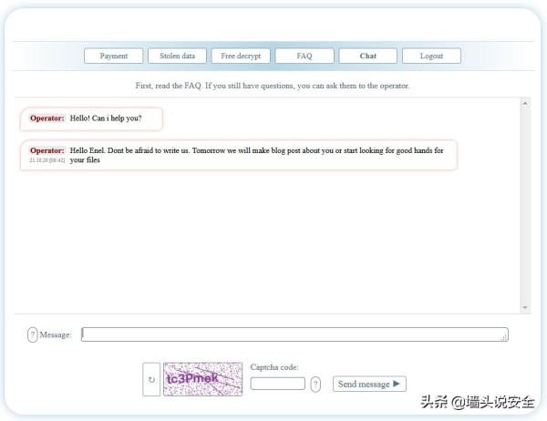547x421 pixels.
Task: Click the chat scrollbar down arrow
Action: [525, 308]
